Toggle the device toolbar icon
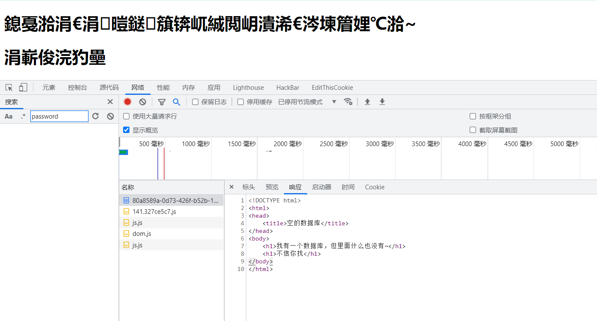Viewport: 597px width, 321px height. click(x=23, y=88)
